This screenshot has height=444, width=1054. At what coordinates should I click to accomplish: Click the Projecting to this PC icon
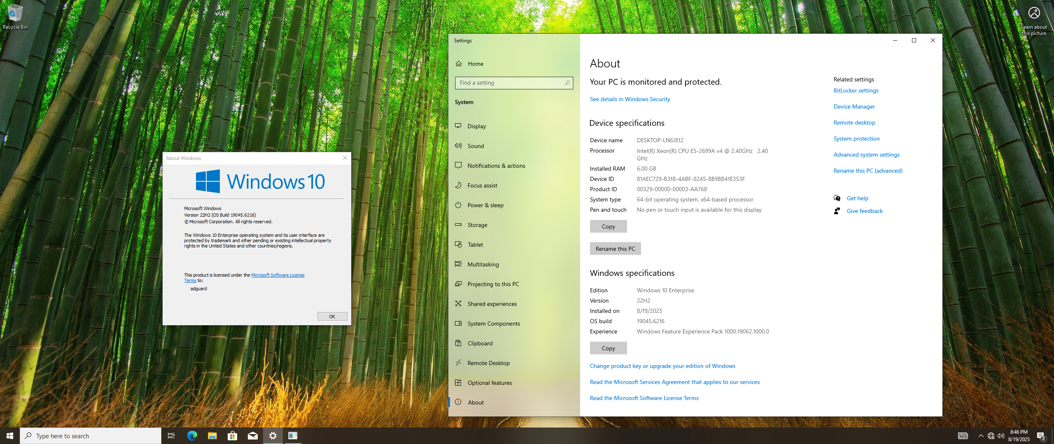[458, 284]
